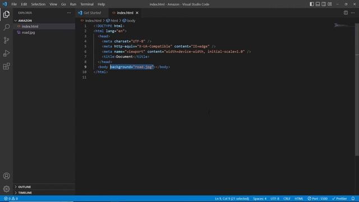Open the Accounts icon in activity bar
This screenshot has height=202, width=359.
[6, 176]
